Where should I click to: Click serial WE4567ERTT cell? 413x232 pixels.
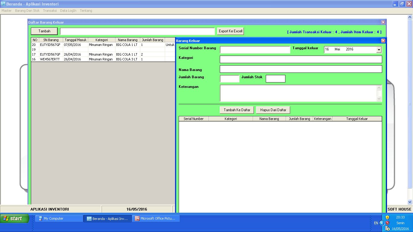click(x=51, y=59)
